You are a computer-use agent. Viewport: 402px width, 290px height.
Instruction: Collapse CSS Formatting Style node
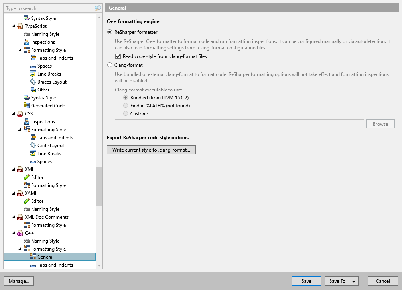(20, 129)
